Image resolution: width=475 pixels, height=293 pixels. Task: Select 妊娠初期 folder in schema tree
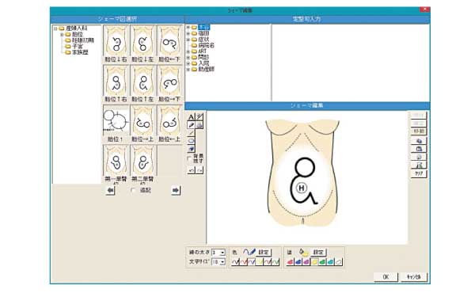click(x=82, y=40)
